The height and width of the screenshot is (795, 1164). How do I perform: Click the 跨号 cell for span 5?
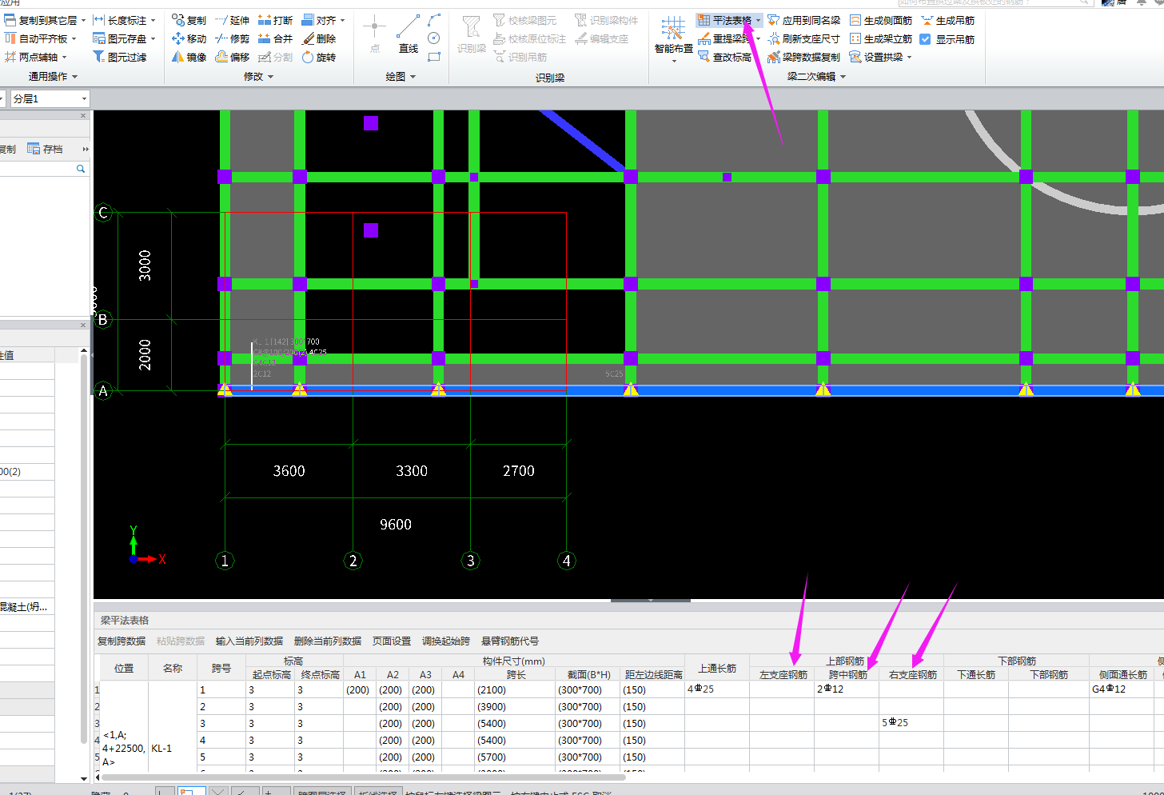click(x=221, y=757)
